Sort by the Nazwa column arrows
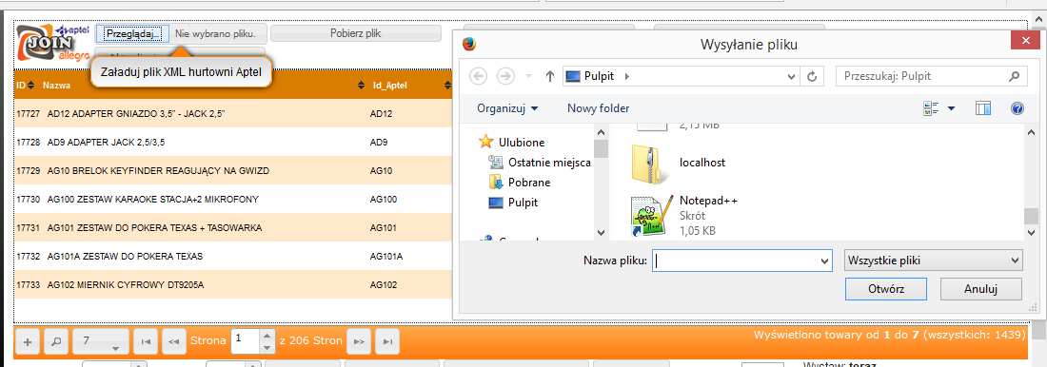The height and width of the screenshot is (367, 1047). coord(363,86)
